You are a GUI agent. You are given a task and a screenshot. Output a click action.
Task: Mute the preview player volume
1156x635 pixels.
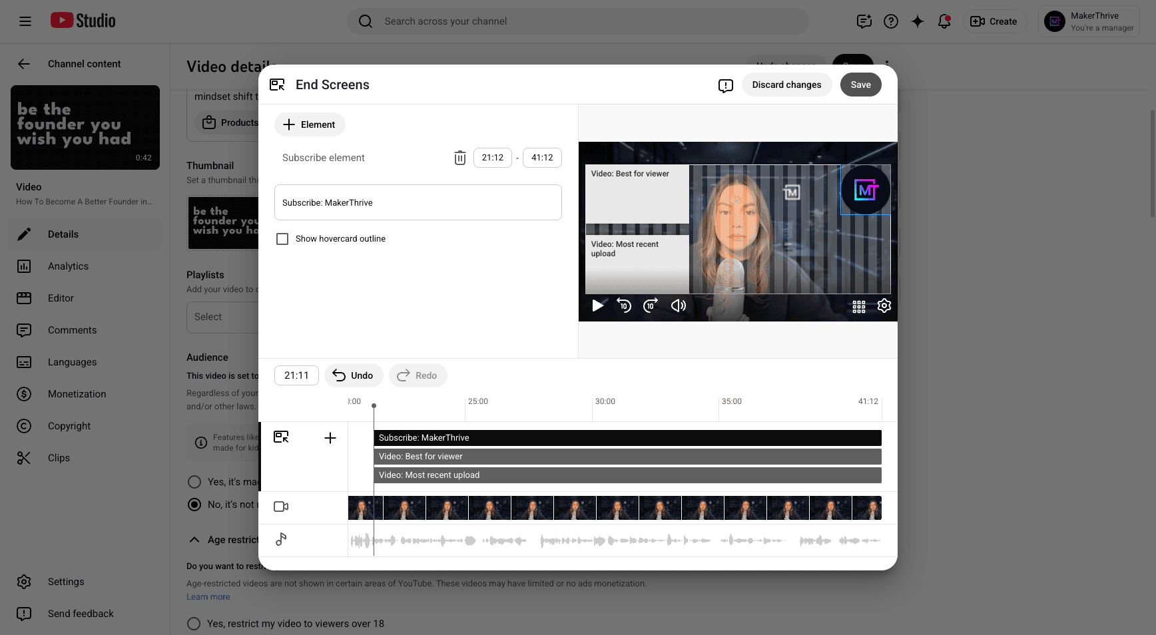coord(678,306)
